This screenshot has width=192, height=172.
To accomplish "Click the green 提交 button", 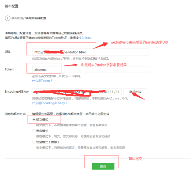I will [x=103, y=166].
